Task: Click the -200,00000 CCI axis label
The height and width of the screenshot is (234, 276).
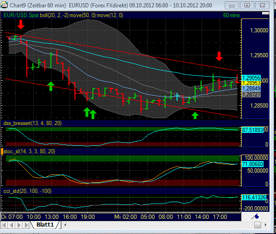Action: tap(256, 209)
